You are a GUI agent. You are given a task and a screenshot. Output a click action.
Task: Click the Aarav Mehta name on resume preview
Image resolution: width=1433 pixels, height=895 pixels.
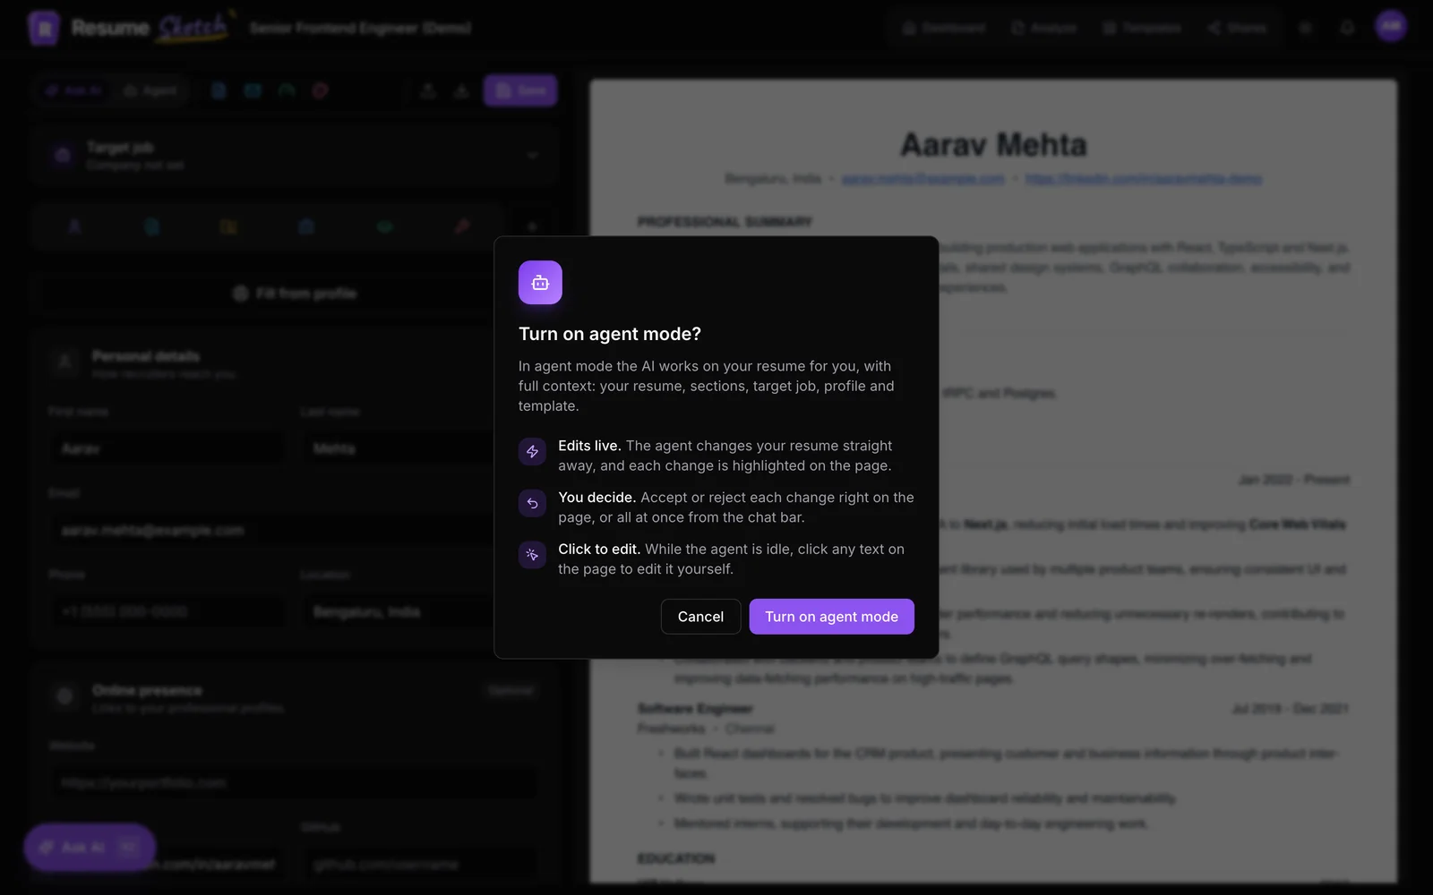point(993,144)
